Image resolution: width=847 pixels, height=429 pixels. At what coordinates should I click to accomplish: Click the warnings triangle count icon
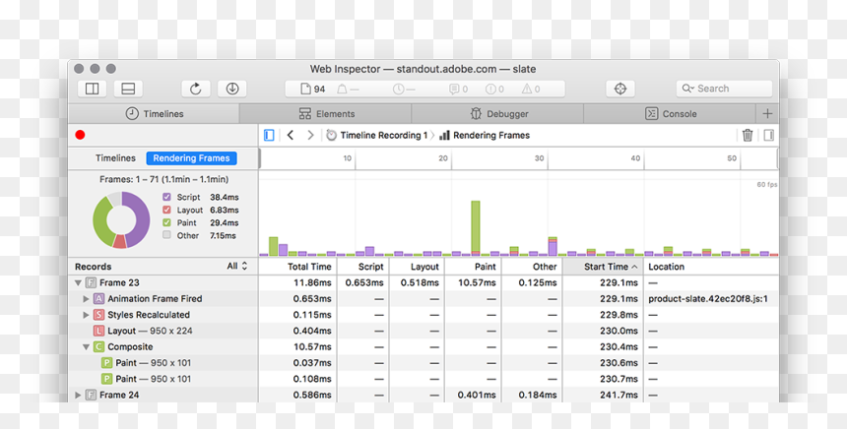pos(531,89)
